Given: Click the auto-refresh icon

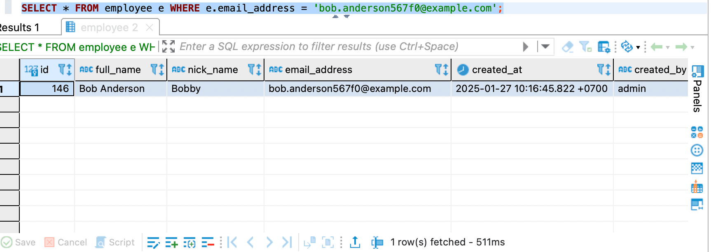Looking at the screenshot, I should click(x=627, y=47).
